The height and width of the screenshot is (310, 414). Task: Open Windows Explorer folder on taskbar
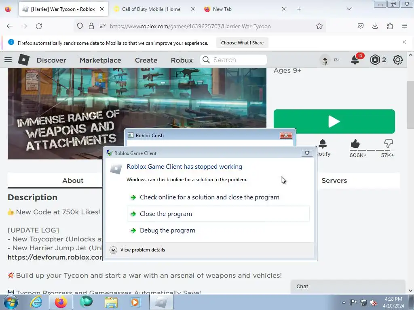pyautogui.click(x=112, y=302)
